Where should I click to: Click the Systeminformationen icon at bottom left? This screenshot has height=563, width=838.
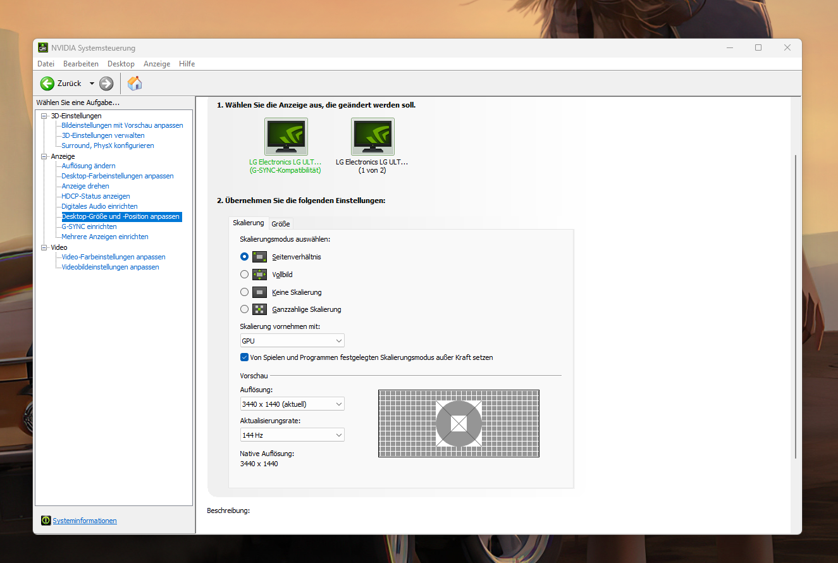pyautogui.click(x=46, y=521)
